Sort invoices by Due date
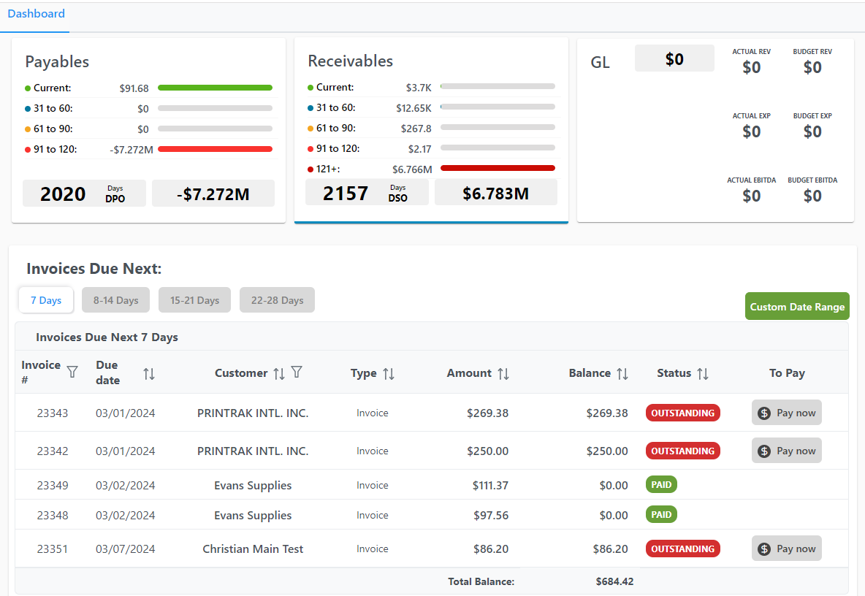 coord(149,372)
